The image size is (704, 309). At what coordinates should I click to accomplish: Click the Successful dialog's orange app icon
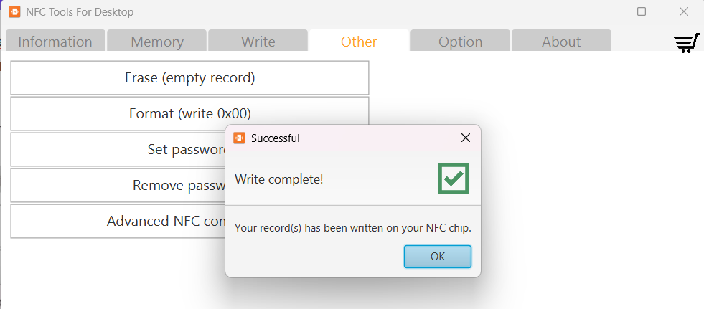(239, 138)
